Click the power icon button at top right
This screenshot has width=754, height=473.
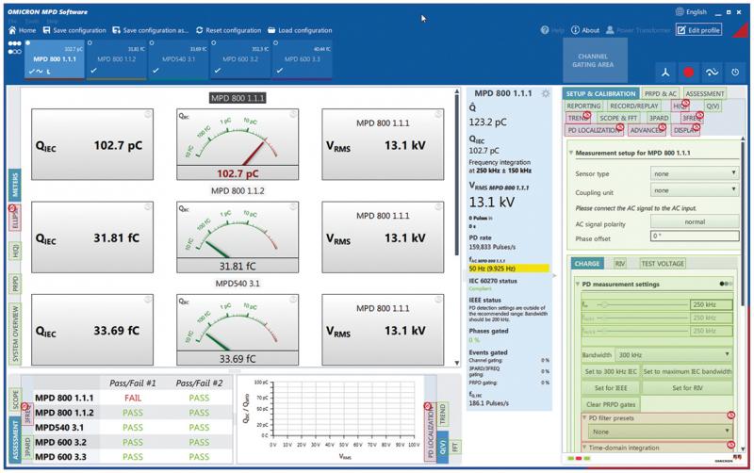pyautogui.click(x=735, y=73)
